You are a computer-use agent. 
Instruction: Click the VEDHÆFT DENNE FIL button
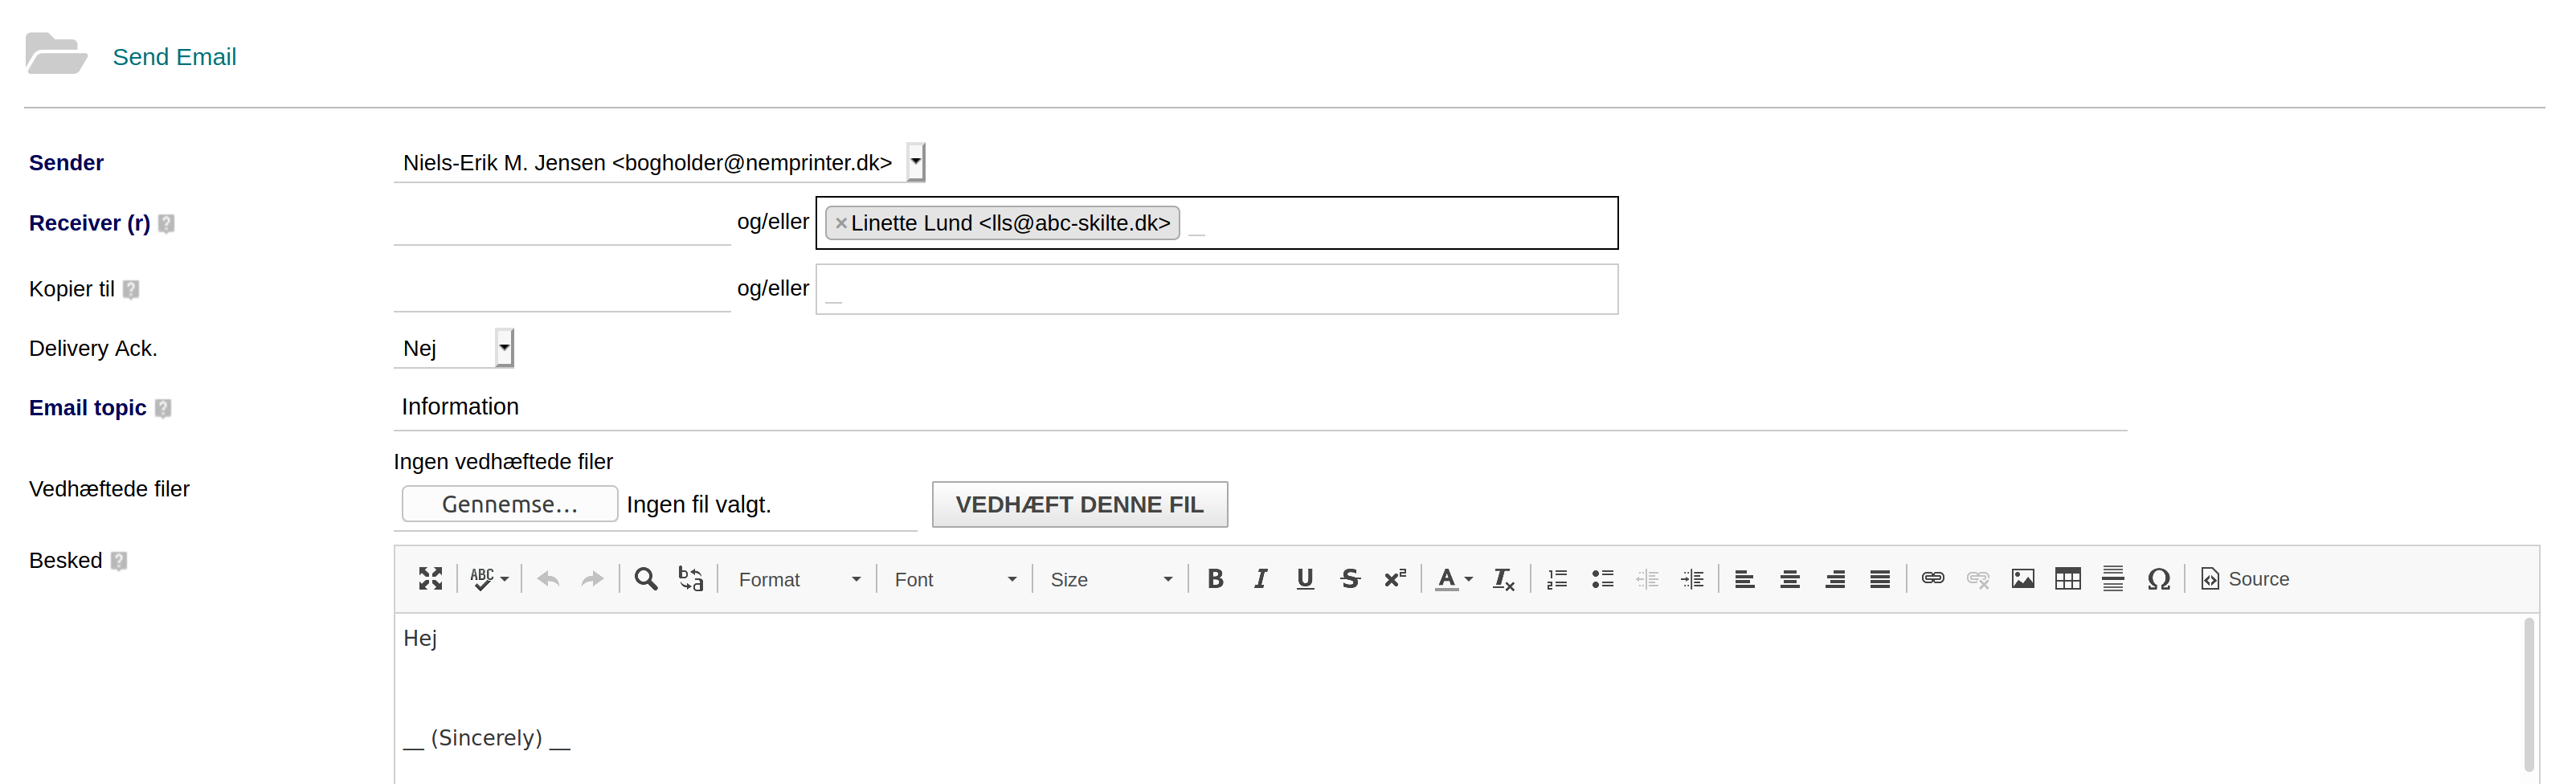click(1079, 505)
